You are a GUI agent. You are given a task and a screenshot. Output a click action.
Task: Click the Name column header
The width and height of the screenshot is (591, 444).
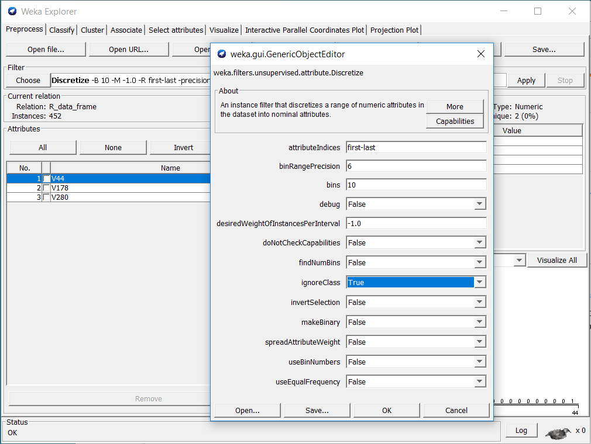[131, 168]
